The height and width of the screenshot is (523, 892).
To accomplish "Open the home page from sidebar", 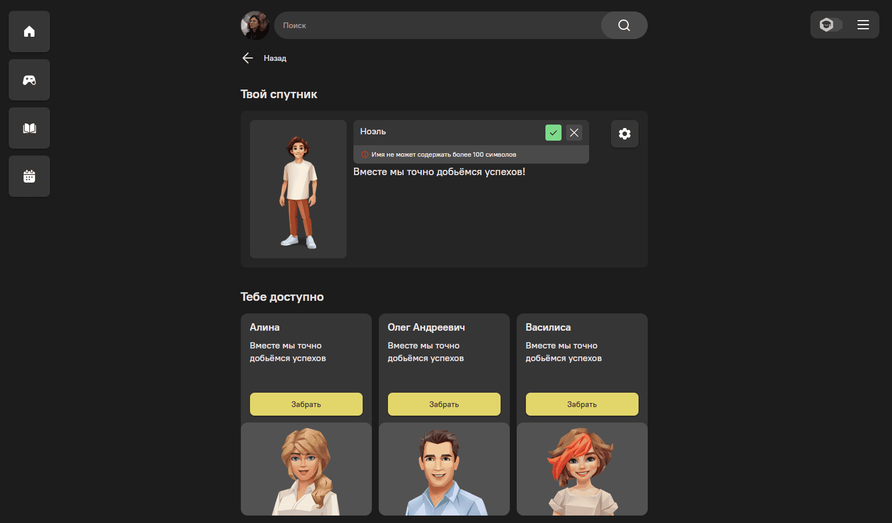I will (29, 32).
